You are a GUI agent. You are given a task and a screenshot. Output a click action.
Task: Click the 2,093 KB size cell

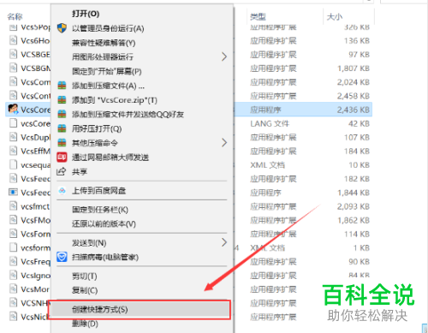(x=354, y=206)
